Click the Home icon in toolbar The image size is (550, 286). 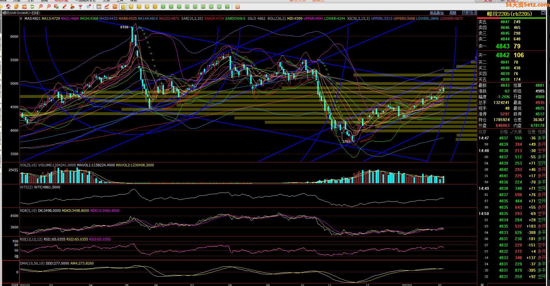(8, 7)
